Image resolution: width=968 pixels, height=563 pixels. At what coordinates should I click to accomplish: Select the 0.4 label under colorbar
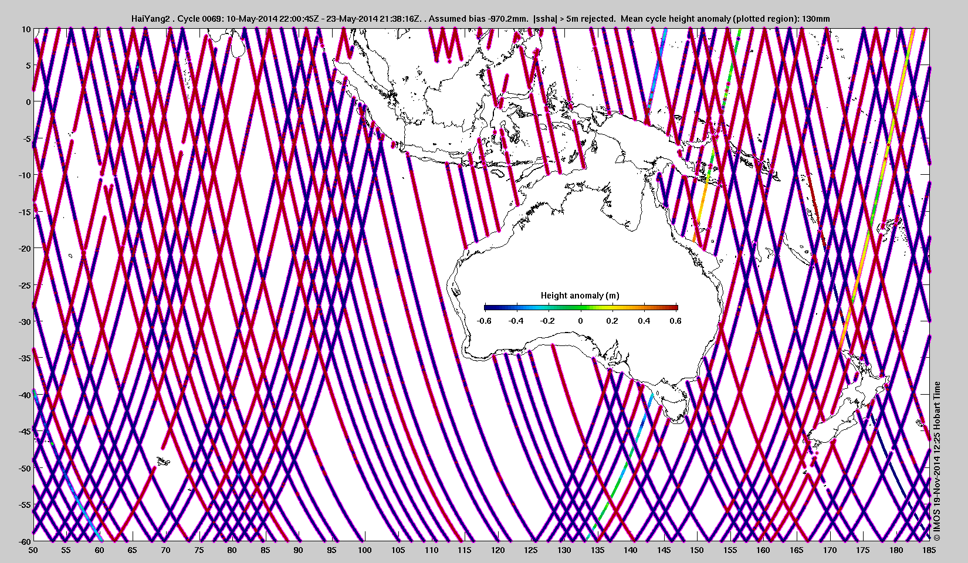[644, 321]
